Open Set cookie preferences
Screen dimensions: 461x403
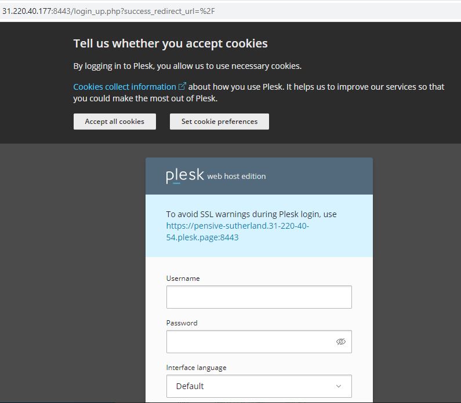click(219, 122)
